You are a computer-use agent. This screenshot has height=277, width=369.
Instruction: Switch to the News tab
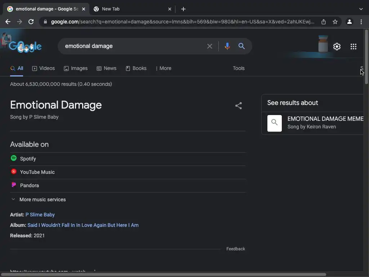tap(106, 68)
